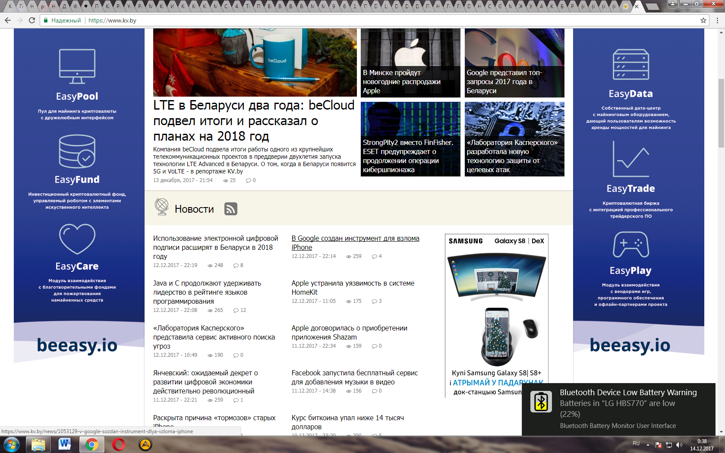Click the EasyCare heart icon
The image size is (725, 453).
point(77,239)
